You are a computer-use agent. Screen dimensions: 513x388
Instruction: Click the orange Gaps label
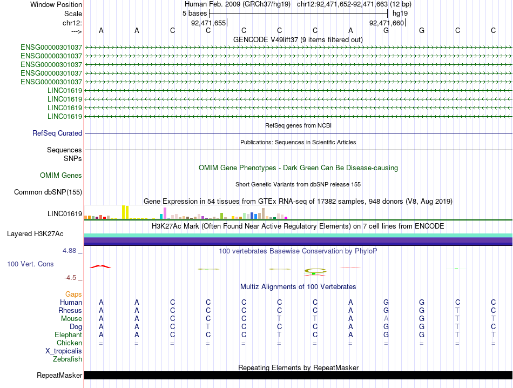(x=73, y=295)
